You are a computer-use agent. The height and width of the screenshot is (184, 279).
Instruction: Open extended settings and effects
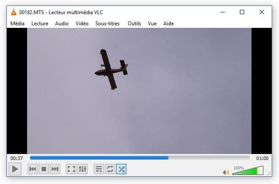point(83,169)
